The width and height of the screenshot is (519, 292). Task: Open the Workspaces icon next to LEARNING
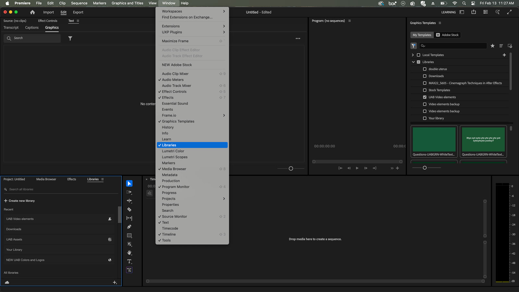pos(462,12)
